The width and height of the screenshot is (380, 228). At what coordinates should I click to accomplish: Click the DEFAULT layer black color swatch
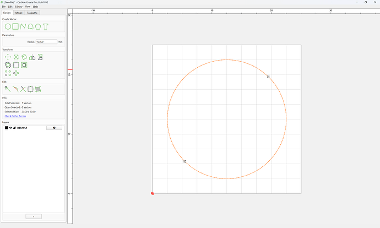point(7,128)
